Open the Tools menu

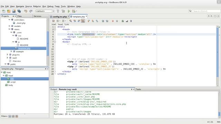tap(63, 7)
